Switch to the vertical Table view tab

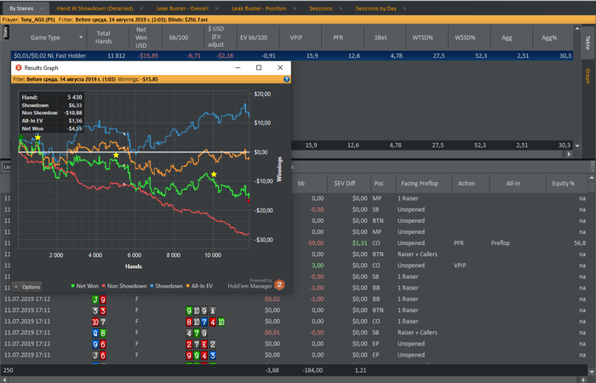click(x=587, y=43)
